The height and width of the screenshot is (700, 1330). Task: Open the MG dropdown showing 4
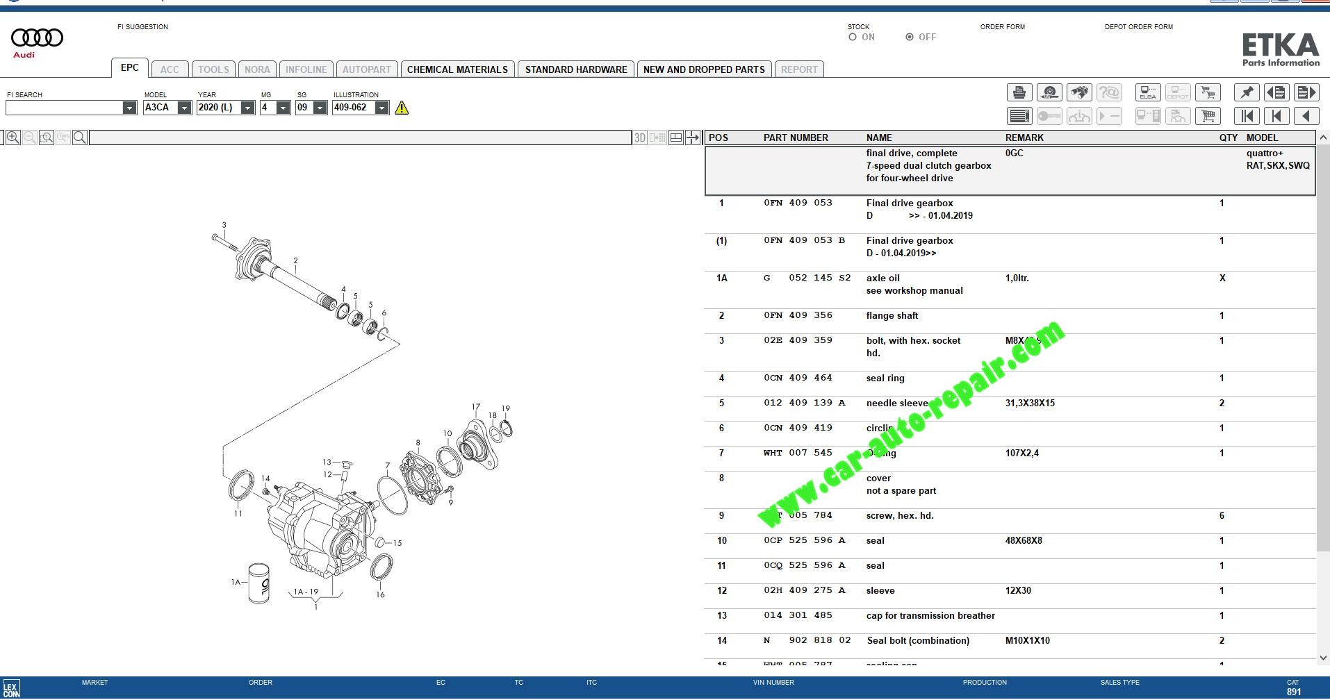tap(283, 108)
